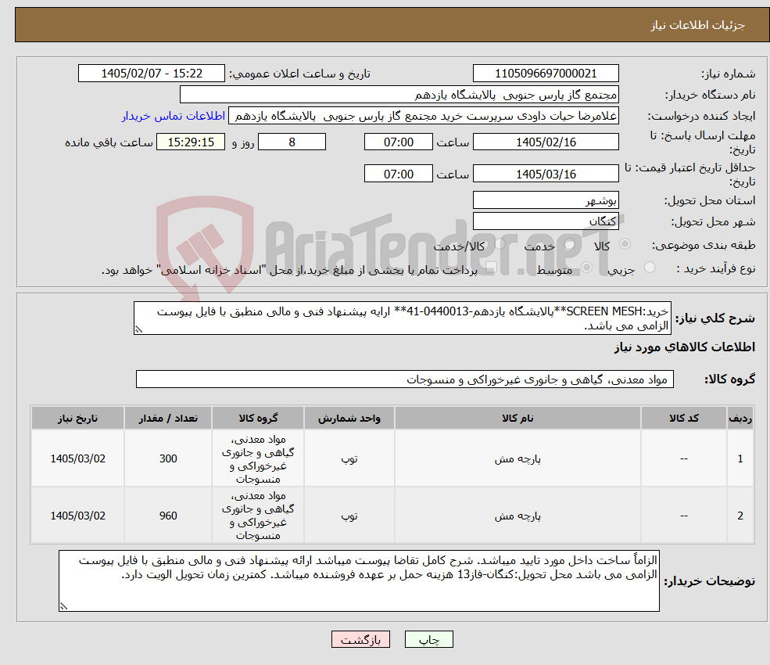Click the response deadline date 1405/02/16
The width and height of the screenshot is (770, 665).
pos(546,142)
